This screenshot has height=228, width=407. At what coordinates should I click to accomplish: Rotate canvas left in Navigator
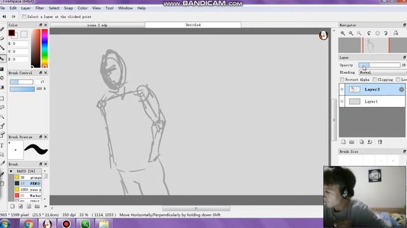click(x=369, y=33)
